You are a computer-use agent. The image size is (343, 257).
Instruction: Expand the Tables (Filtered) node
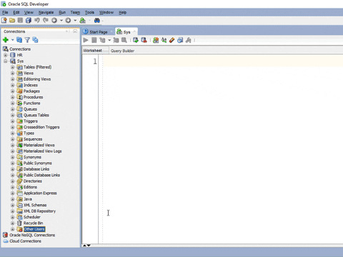click(13, 67)
